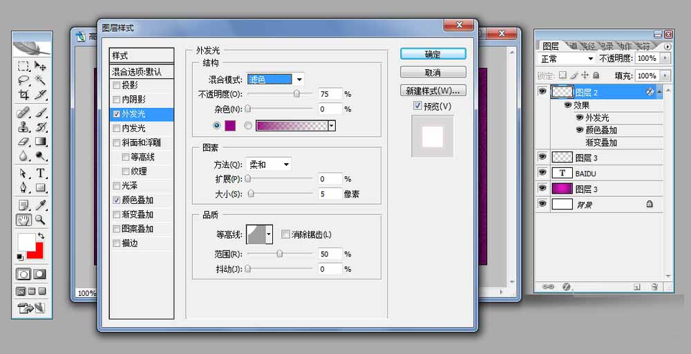
Task: Click the link layers icon at panel bottom
Action: click(x=548, y=286)
